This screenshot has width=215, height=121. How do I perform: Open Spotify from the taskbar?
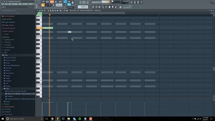click(x=80, y=119)
